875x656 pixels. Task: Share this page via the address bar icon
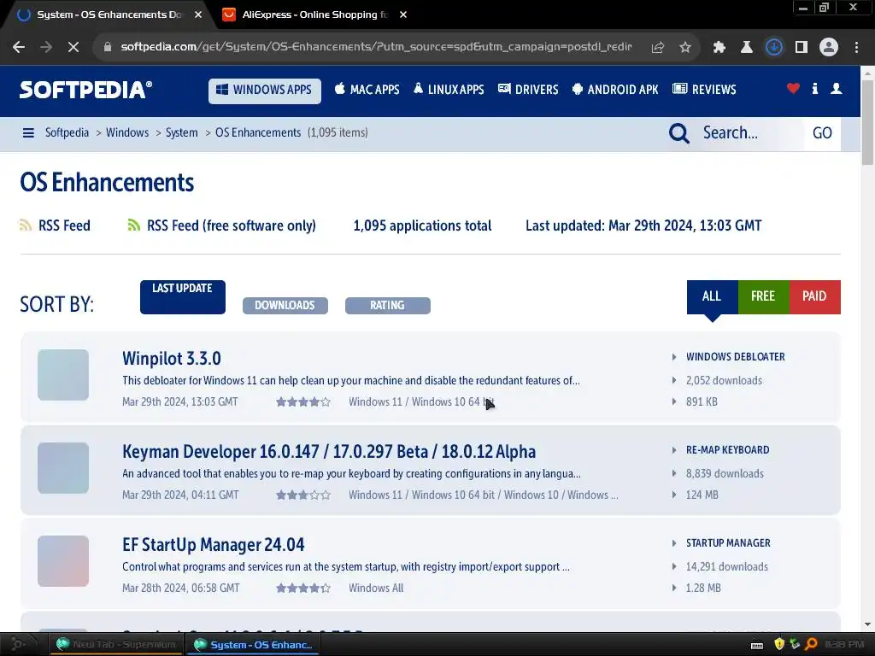(x=658, y=48)
